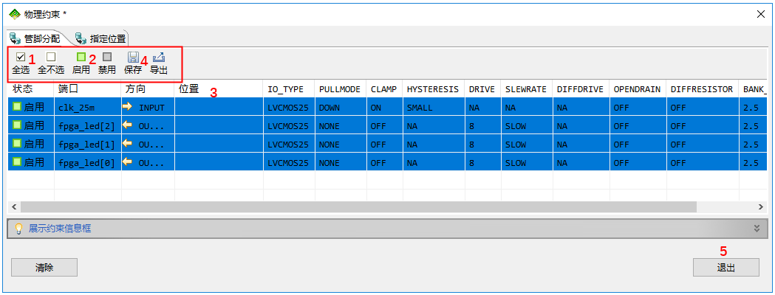
Task: Switch to the Pin Assignment (管脚分配) tab
Action: point(35,38)
